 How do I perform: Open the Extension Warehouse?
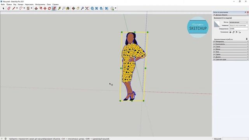click(x=96, y=9)
